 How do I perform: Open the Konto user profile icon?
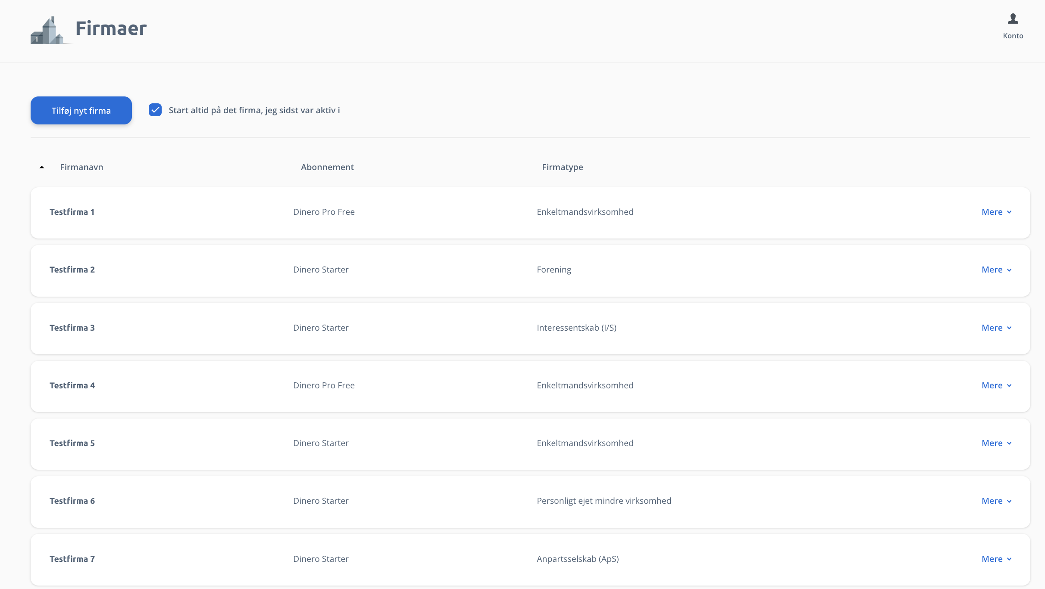1013,19
